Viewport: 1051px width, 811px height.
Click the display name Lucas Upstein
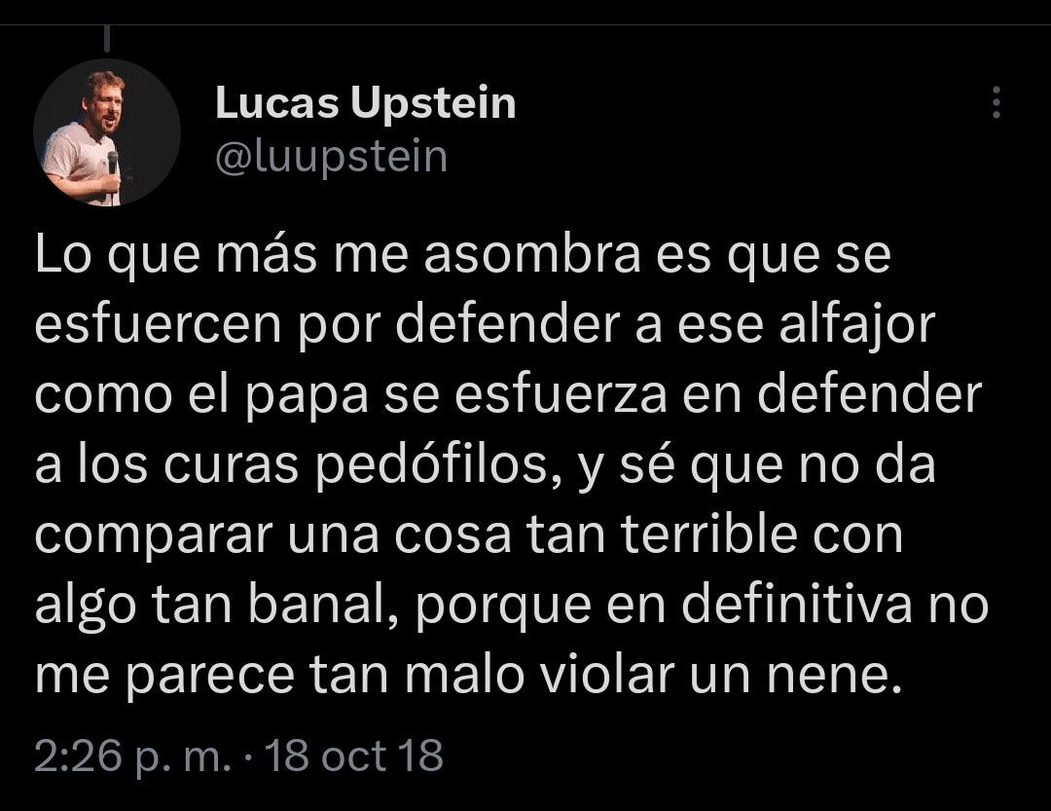click(365, 102)
